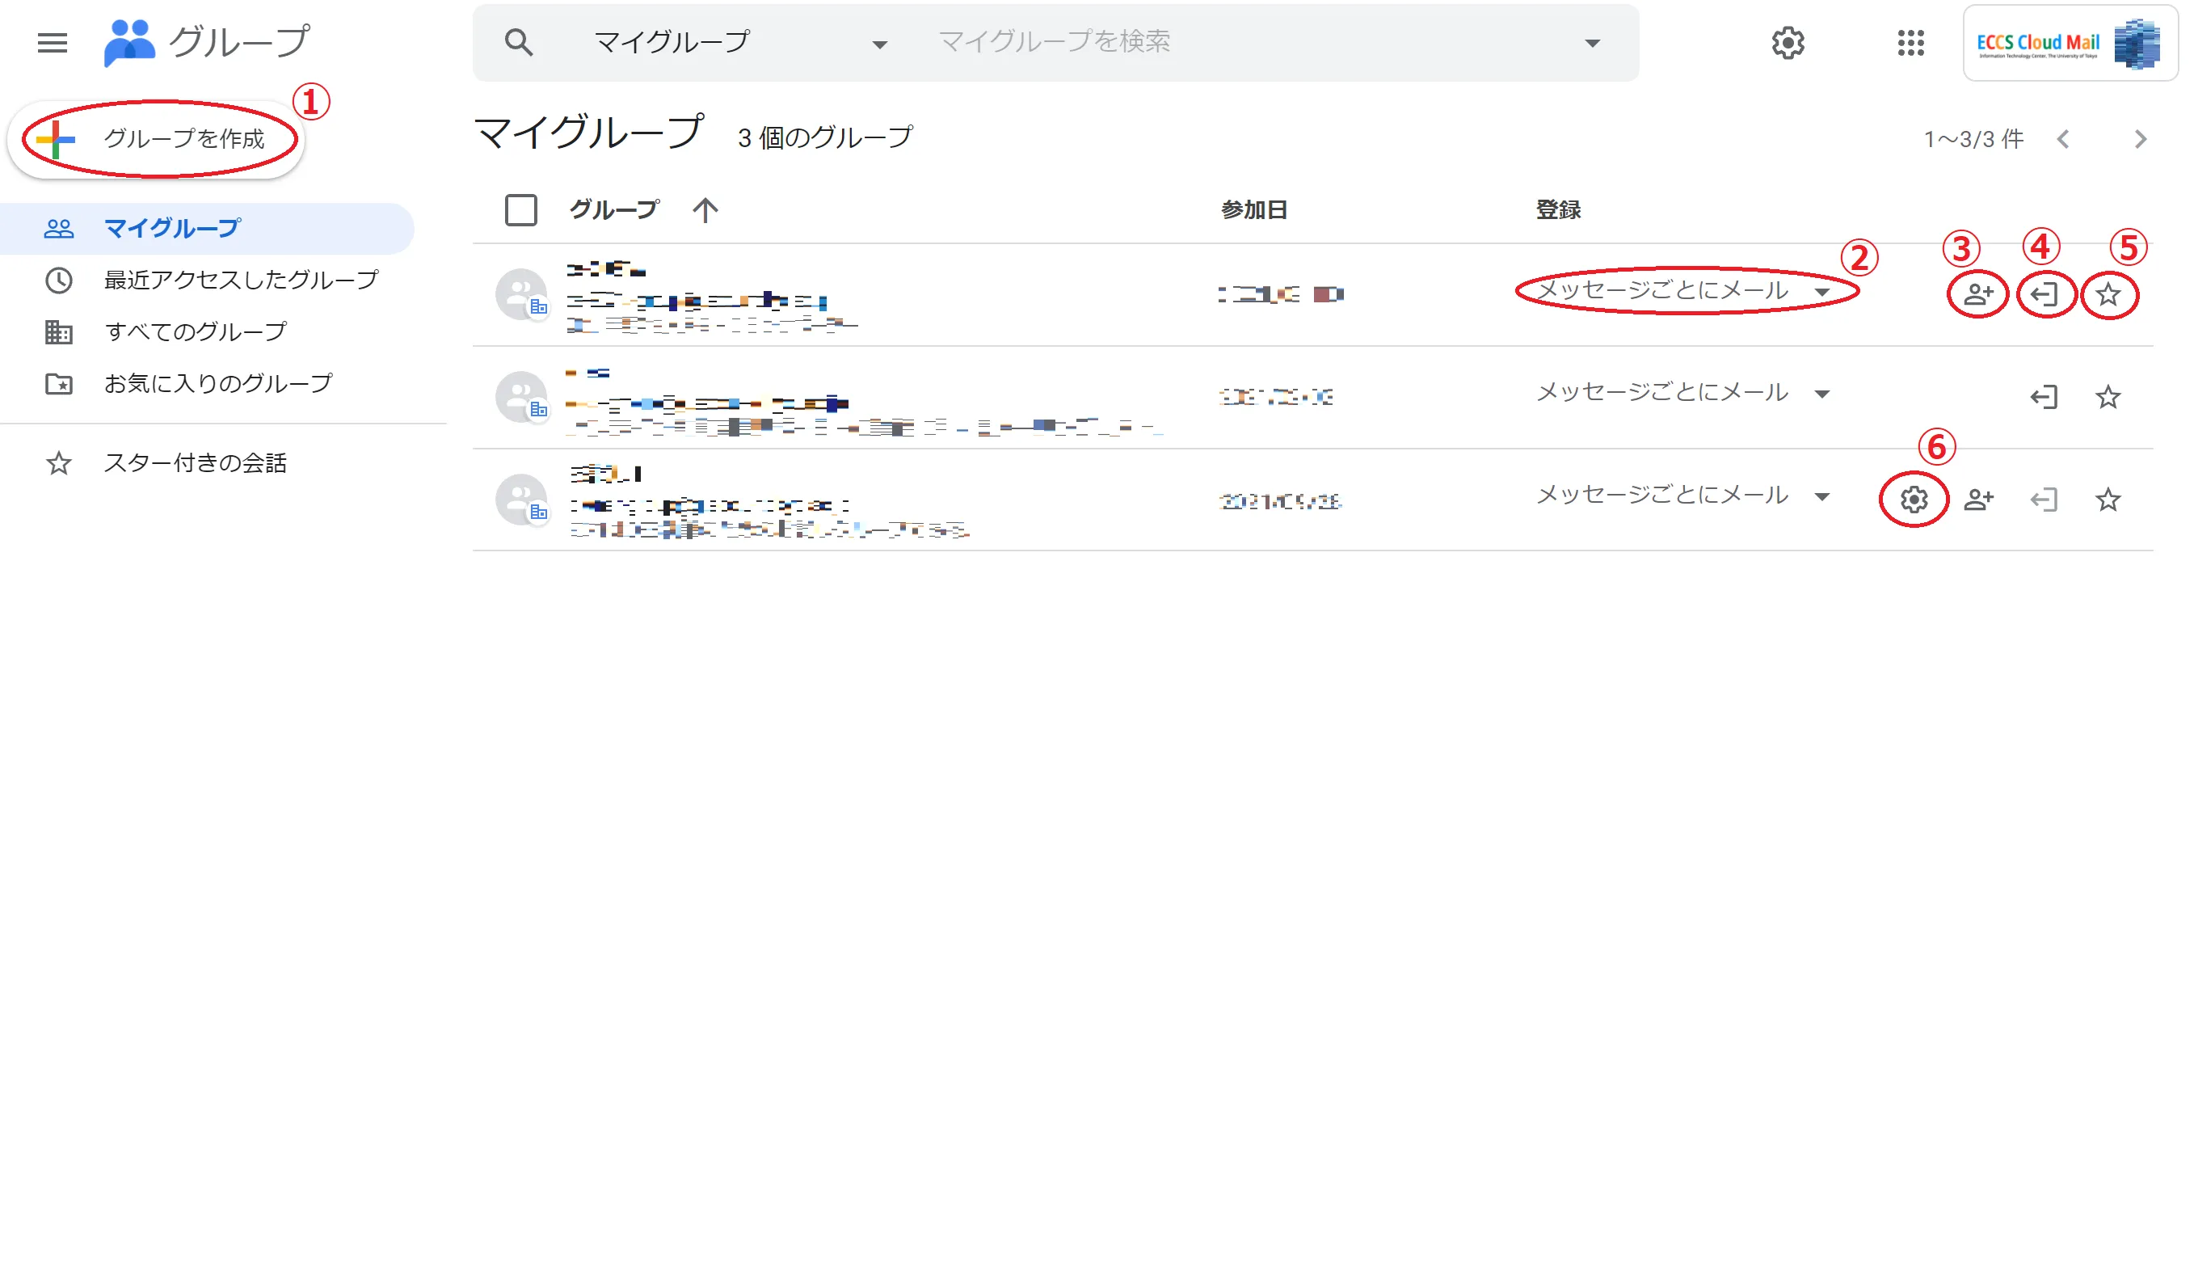Viewport: 2194px width, 1278px height.
Task: Click the 1～3/3 件 pagination text
Action: point(1973,139)
